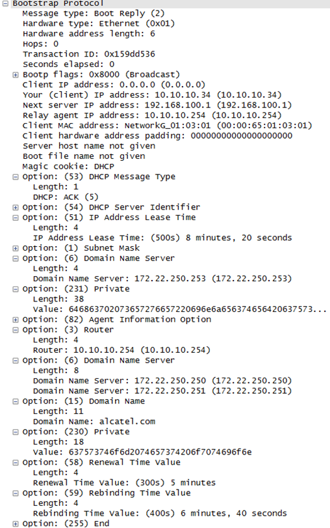This screenshot has width=330, height=528.
Task: Collapse Option 51 IP Address Lease Time
Action: point(16,217)
